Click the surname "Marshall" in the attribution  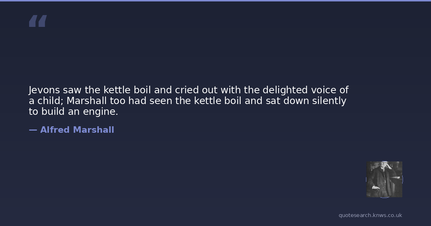pos(93,130)
